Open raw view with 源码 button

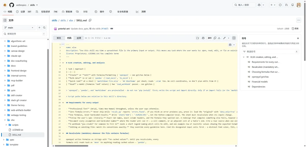210,38
